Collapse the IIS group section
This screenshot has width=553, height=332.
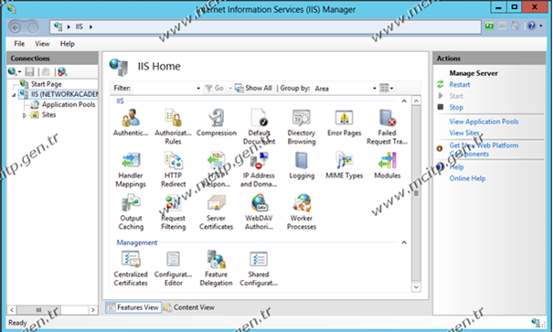(x=404, y=102)
